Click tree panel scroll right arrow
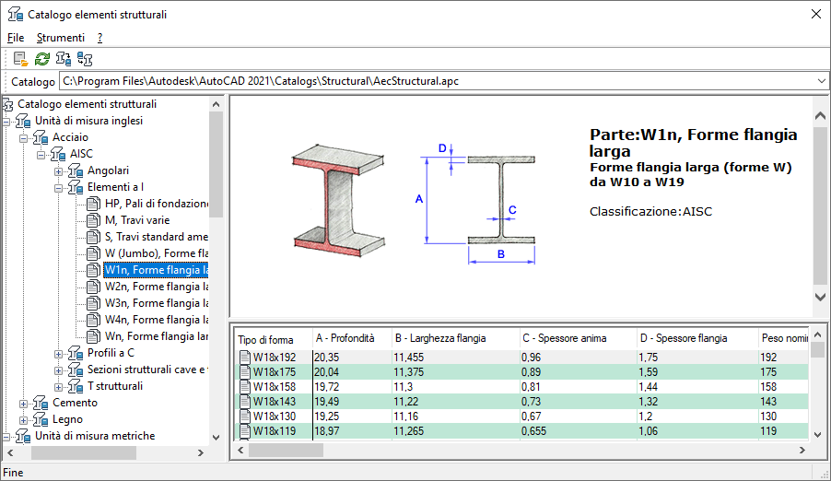The image size is (831, 481). (200, 452)
